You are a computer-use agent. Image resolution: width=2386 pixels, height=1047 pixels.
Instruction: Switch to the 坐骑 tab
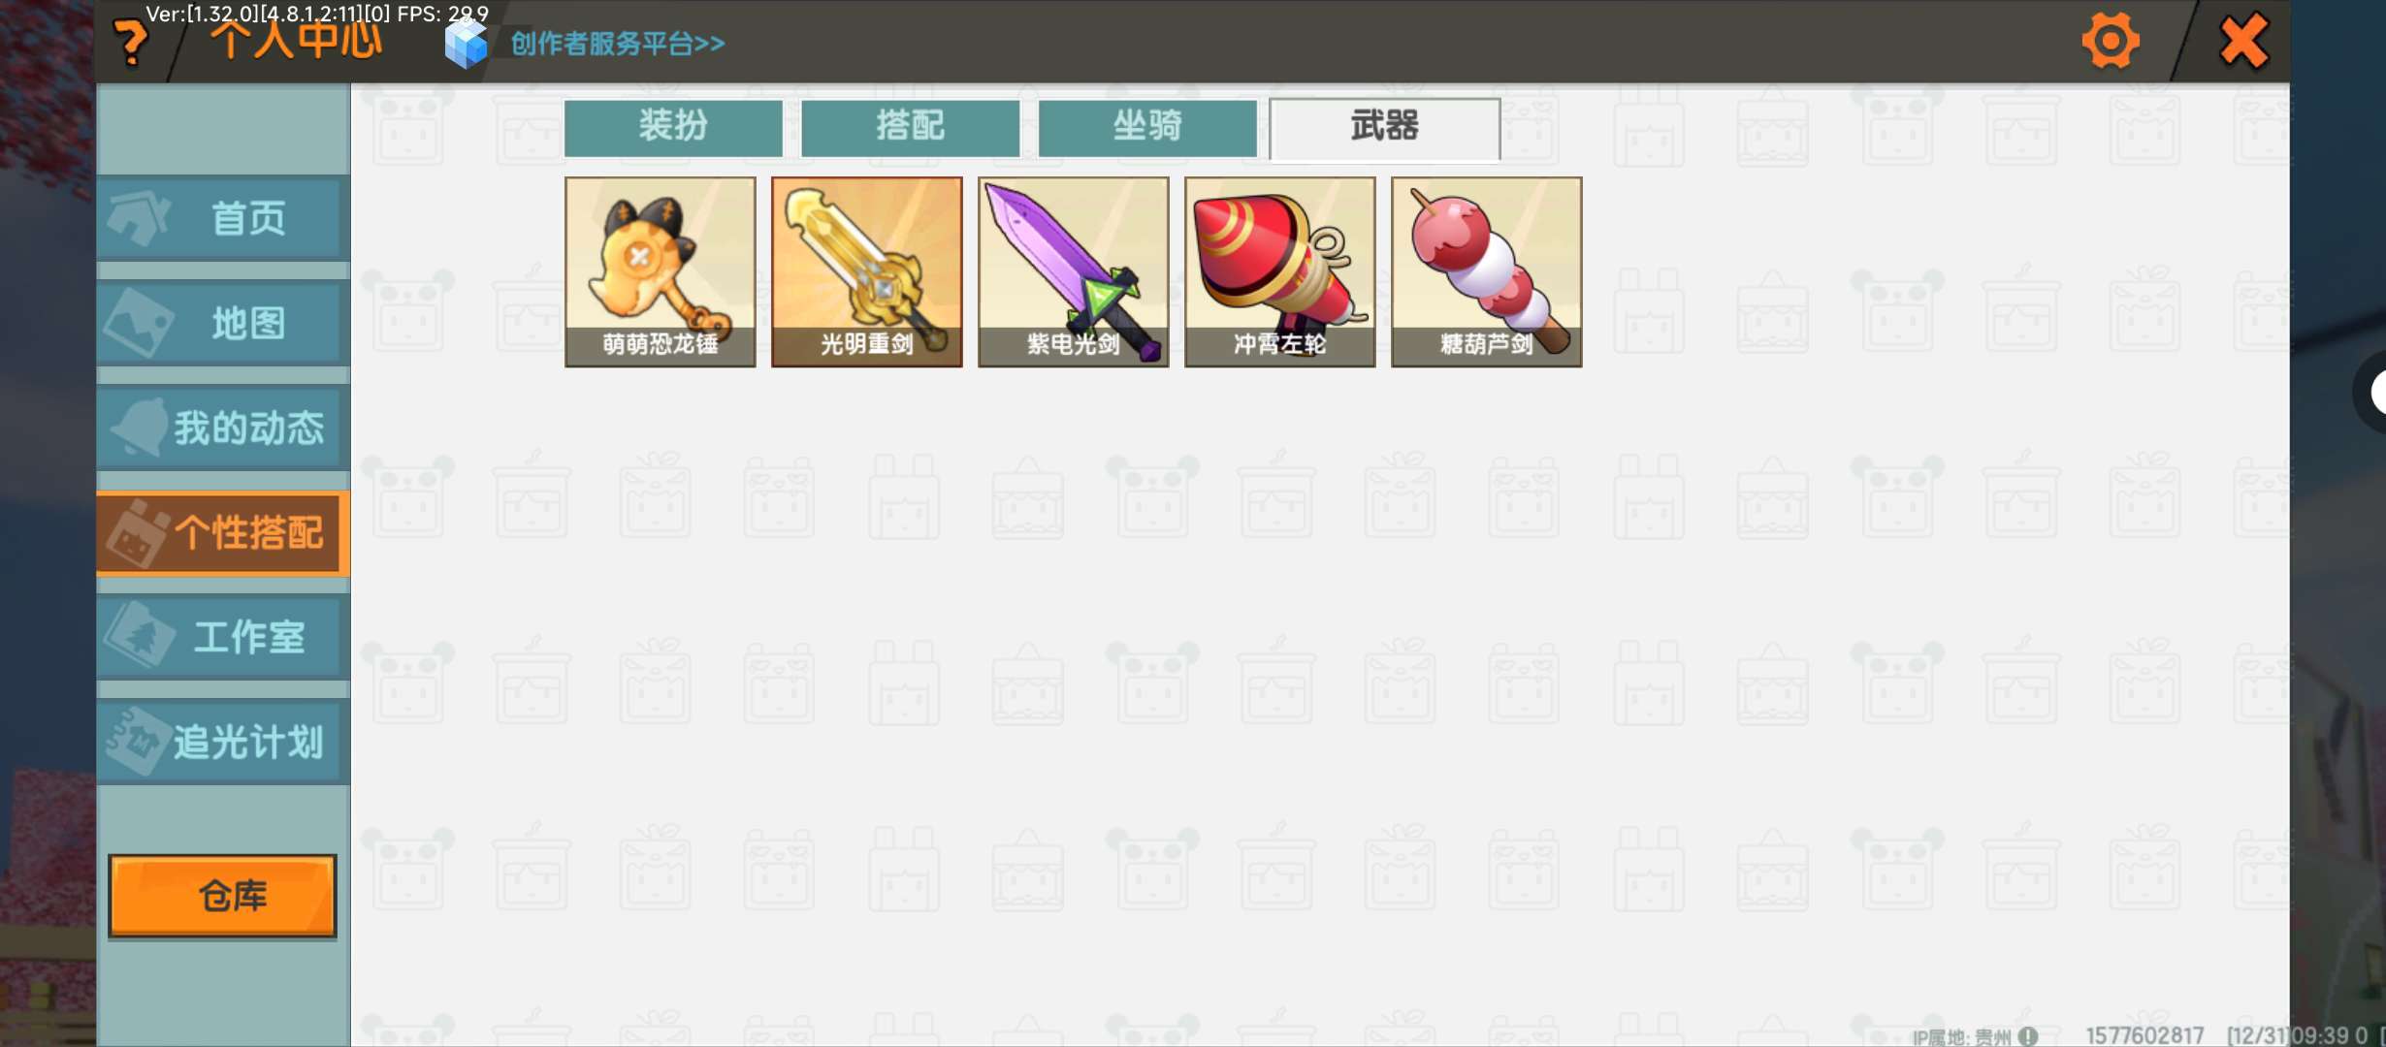coord(1147,127)
